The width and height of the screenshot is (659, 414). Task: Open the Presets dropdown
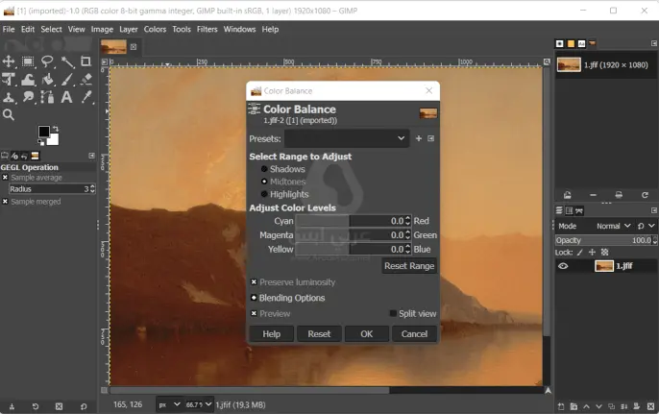coord(347,138)
